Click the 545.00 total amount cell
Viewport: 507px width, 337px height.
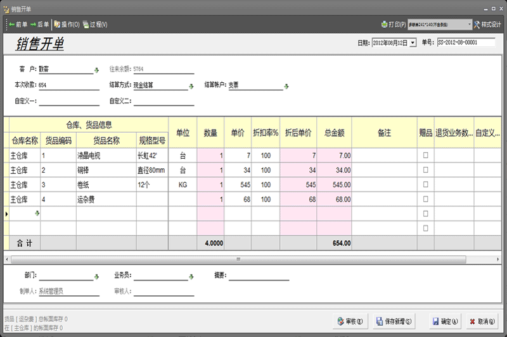coord(335,185)
